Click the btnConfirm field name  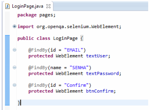(x=100, y=91)
